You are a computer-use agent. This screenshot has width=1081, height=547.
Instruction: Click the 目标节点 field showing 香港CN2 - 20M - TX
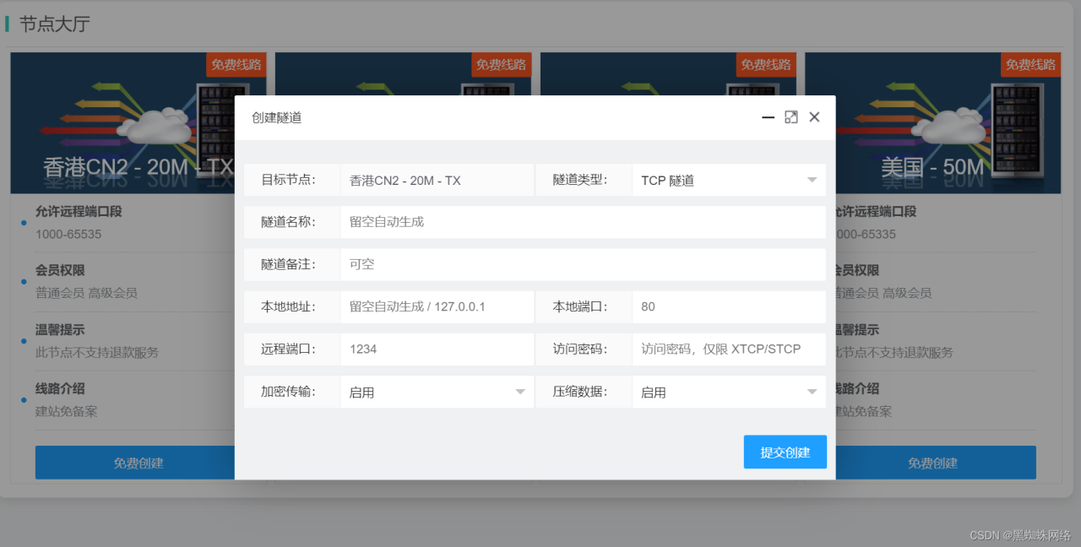click(x=437, y=180)
